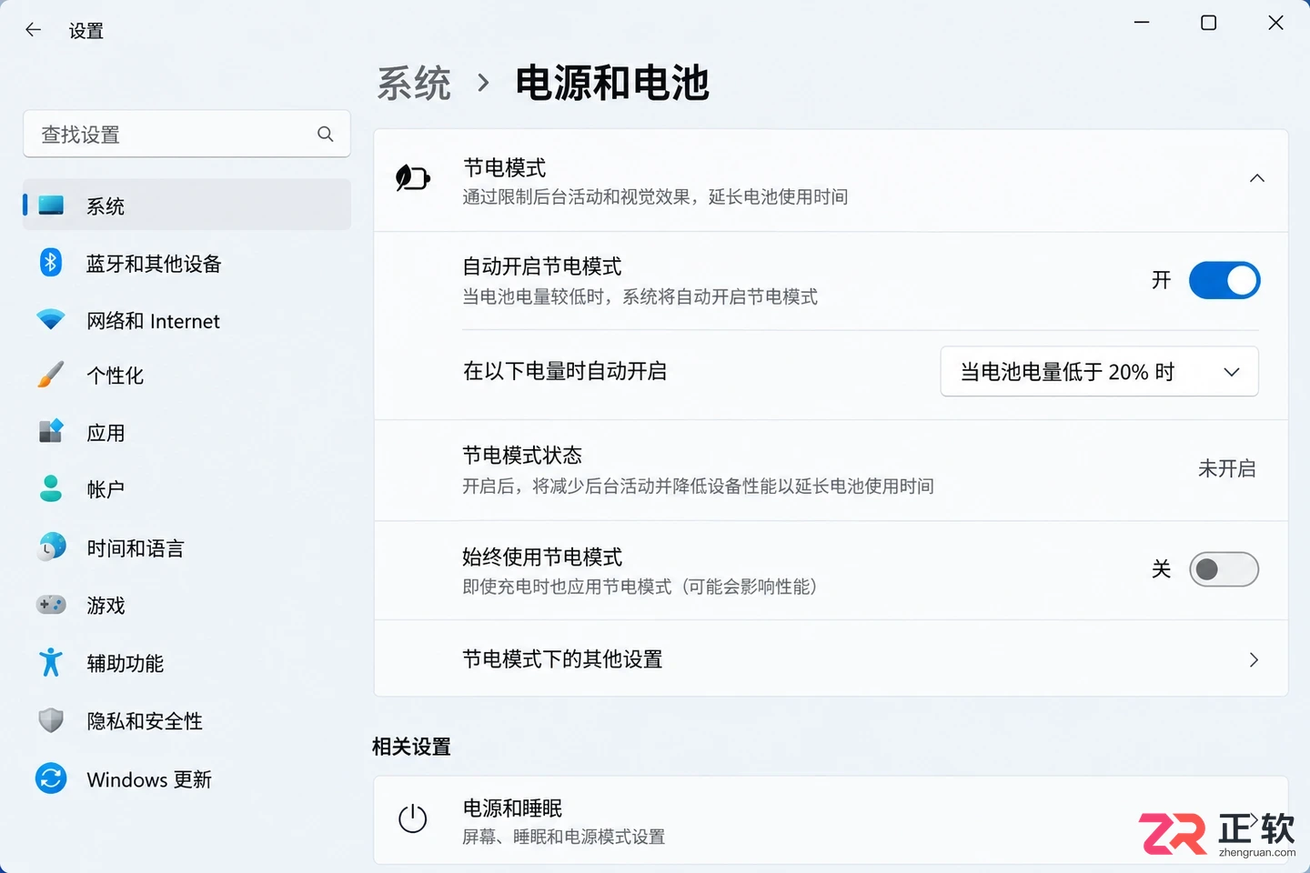Open 节电模式下的其他设置 arrow
Image resolution: width=1310 pixels, height=873 pixels.
(1254, 659)
